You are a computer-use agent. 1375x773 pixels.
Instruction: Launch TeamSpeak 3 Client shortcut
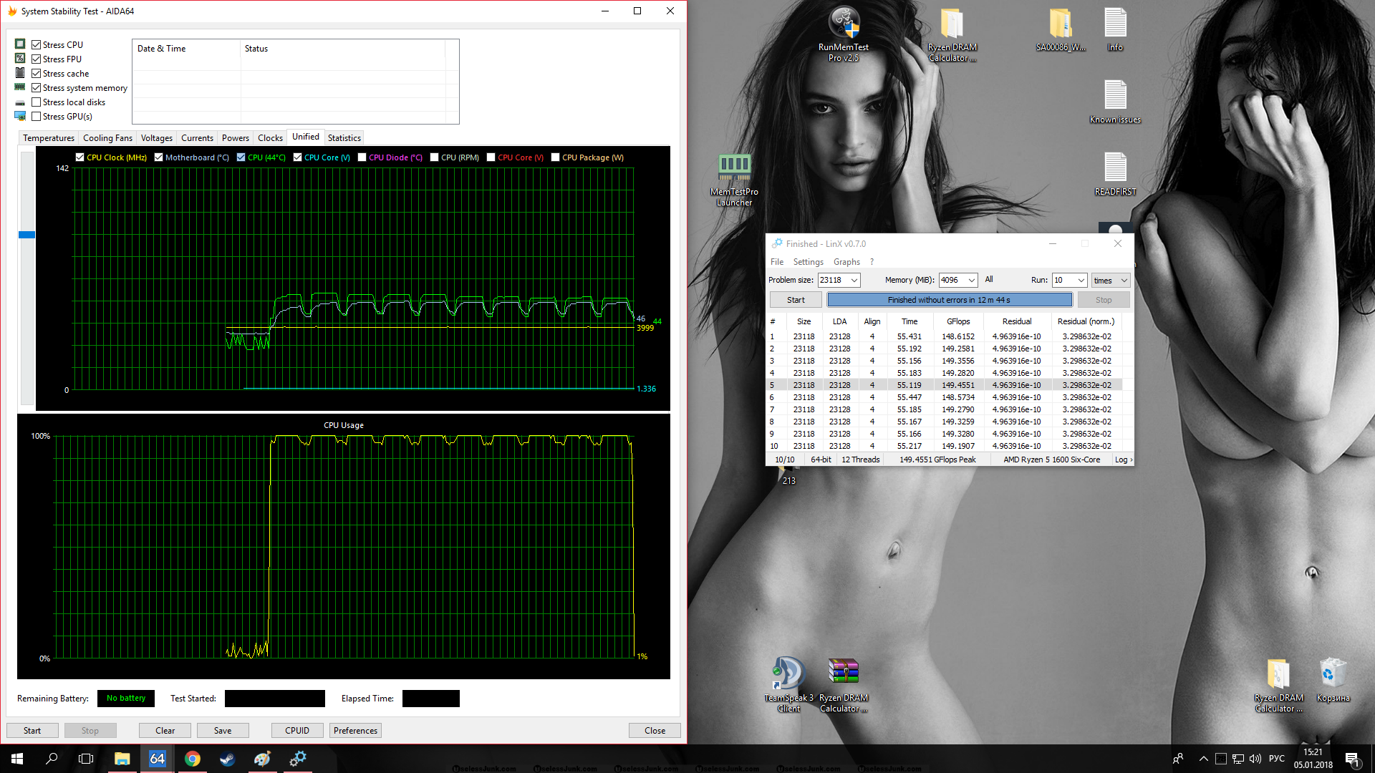point(788,674)
